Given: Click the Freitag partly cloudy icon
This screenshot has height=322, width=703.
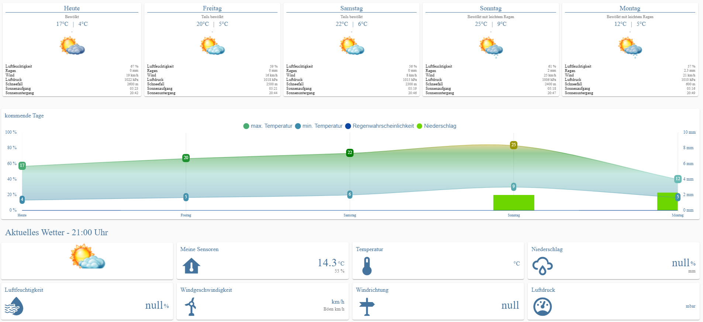Looking at the screenshot, I should click(212, 46).
